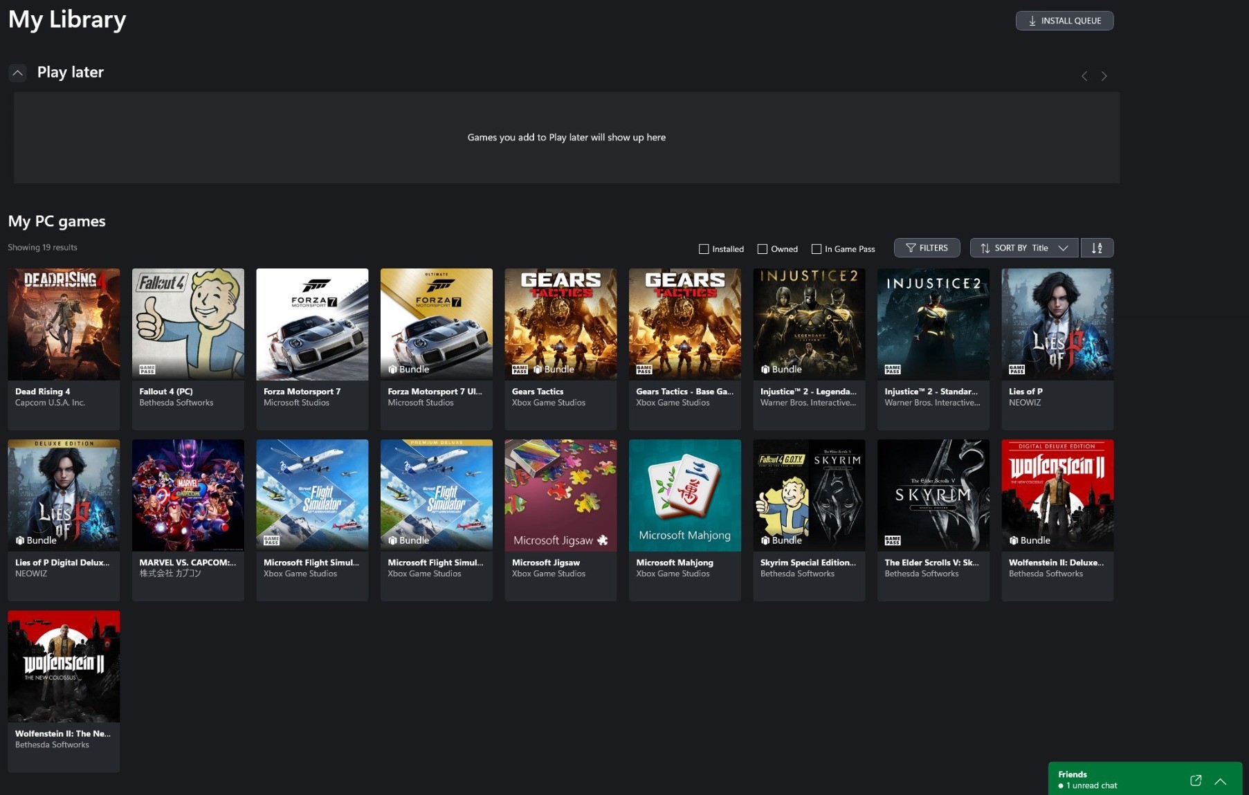Click the 'NEOWIZ' publisher under Lies of P
1249x795 pixels.
coord(1025,403)
